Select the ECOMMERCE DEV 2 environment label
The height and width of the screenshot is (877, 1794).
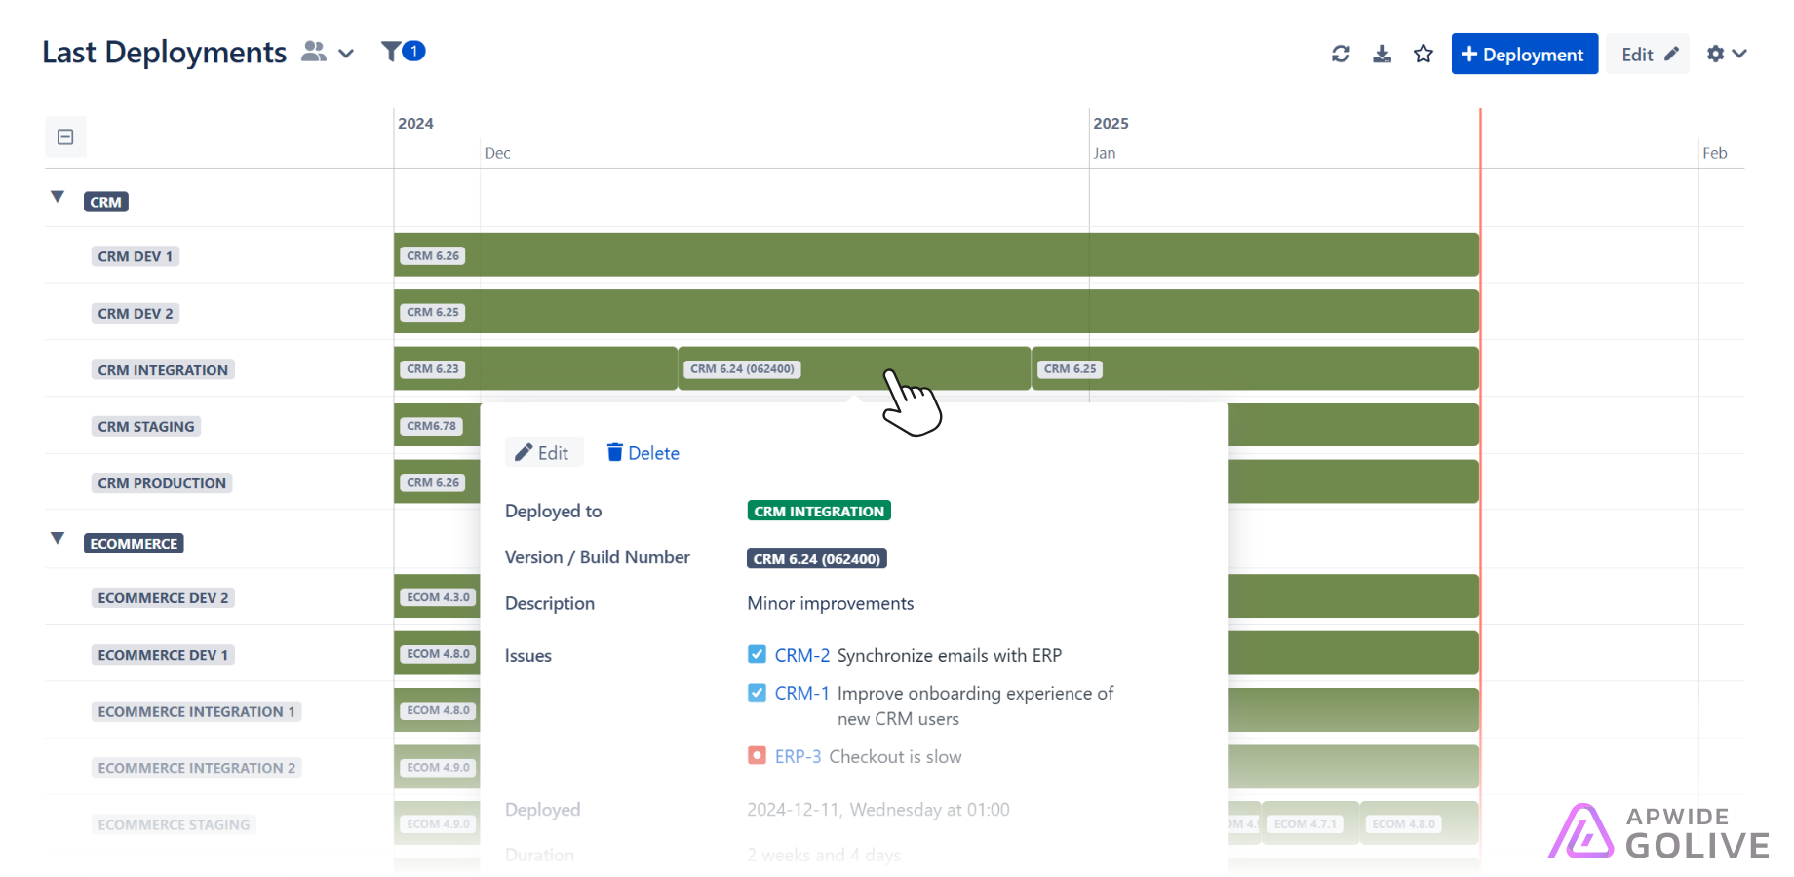163,598
